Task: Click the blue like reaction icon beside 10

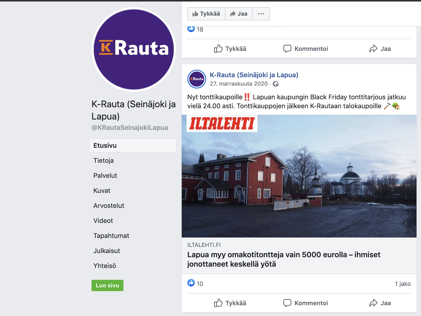Action: [x=191, y=283]
